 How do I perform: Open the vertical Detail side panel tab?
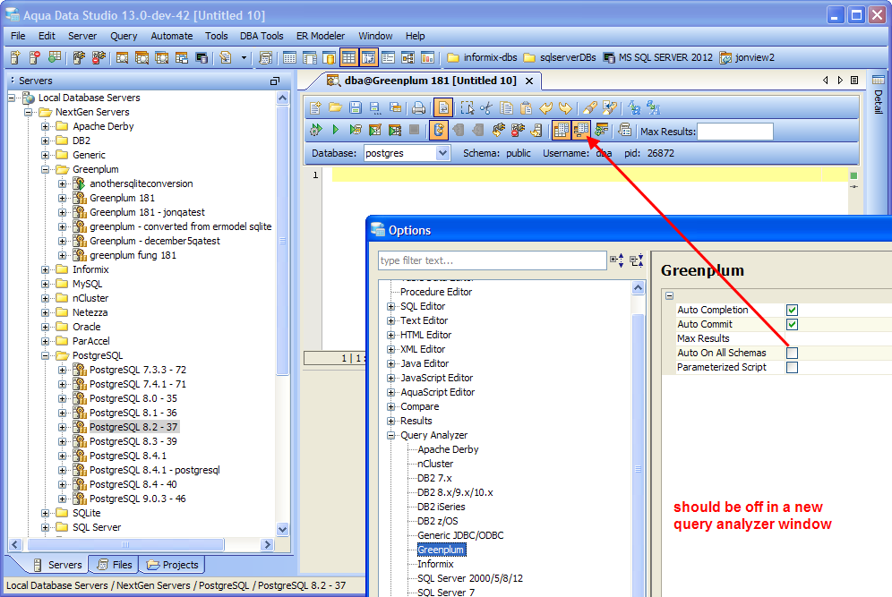pos(878,94)
